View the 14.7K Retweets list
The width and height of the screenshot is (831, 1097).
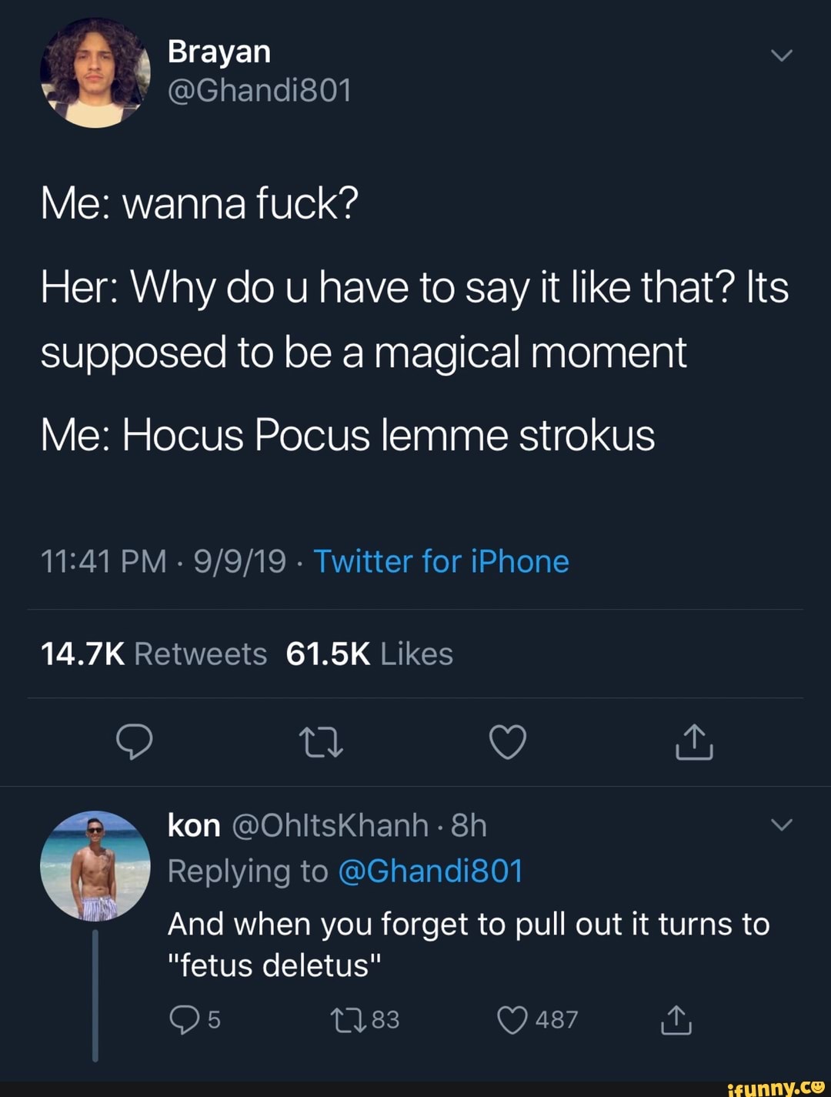click(153, 654)
